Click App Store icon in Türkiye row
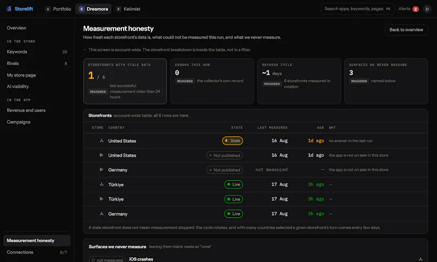This screenshot has height=262, width=437. pyautogui.click(x=102, y=184)
